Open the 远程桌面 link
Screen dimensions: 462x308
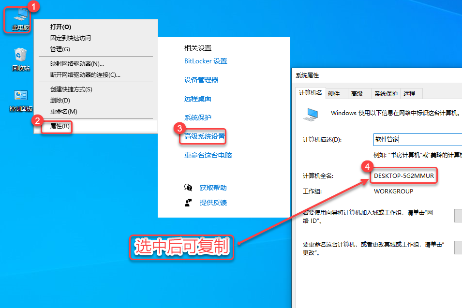[198, 99]
